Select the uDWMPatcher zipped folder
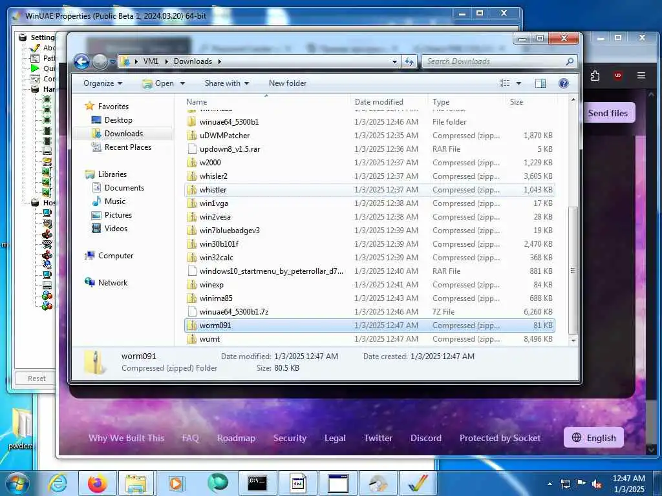This screenshot has width=662, height=496. (x=369, y=136)
